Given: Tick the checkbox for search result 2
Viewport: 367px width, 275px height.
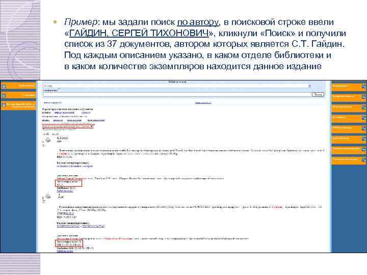Looking at the screenshot, I should (x=44, y=202).
